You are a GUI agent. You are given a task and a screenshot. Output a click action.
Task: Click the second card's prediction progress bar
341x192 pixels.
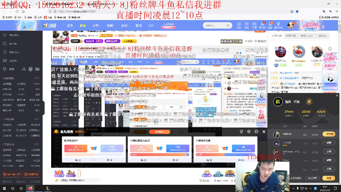[x=159, y=155]
